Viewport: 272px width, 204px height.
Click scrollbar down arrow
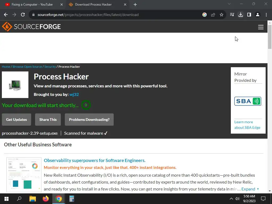270,191
